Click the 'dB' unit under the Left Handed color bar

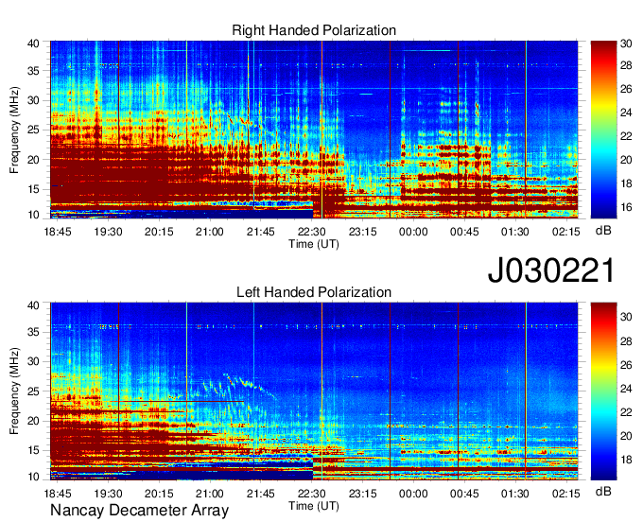tap(603, 491)
